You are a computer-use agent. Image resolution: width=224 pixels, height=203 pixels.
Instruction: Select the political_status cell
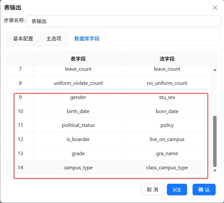coord(78,125)
